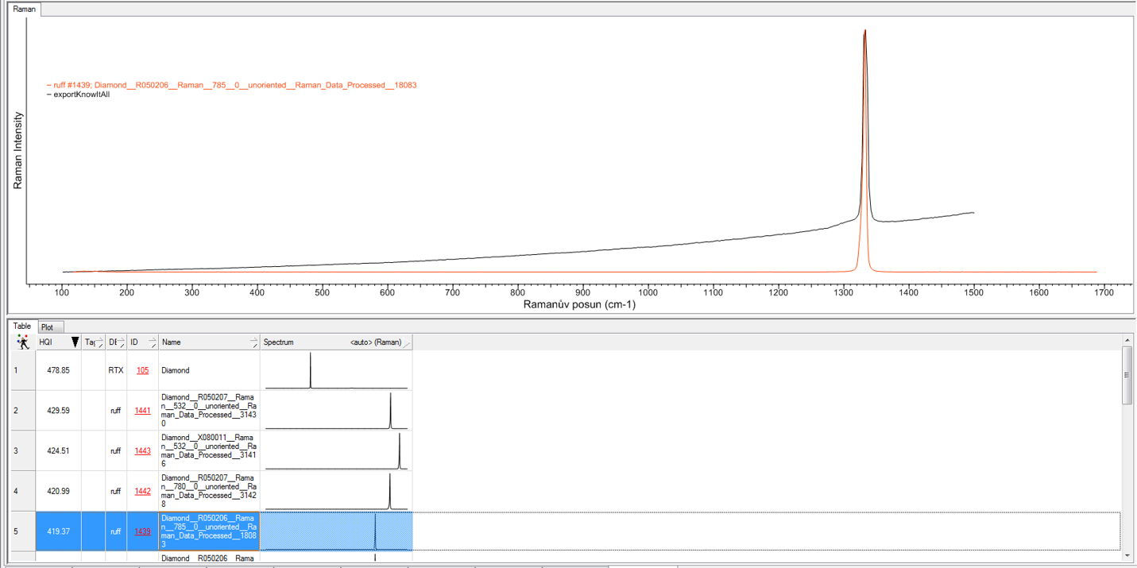The height and width of the screenshot is (568, 1137).
Task: Select name cell Diamond__R050207 Raman 780
Action: (209, 491)
